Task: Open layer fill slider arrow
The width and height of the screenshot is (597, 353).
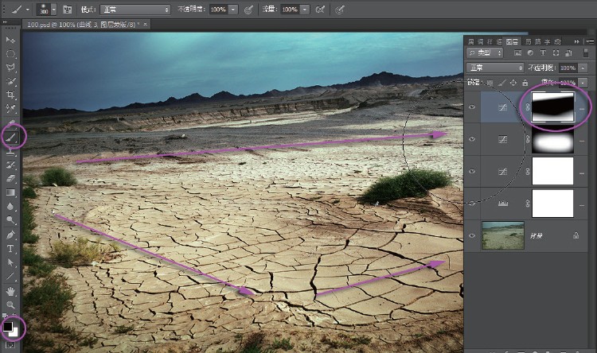Action: coord(583,83)
